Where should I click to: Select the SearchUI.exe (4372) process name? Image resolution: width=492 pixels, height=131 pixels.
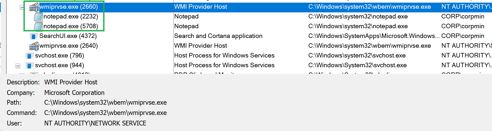[68, 36]
